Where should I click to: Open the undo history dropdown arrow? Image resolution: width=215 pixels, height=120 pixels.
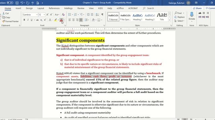point(25,3)
